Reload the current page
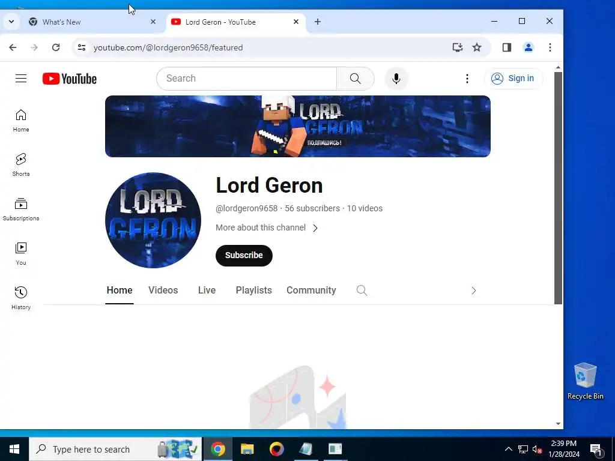 click(x=56, y=47)
